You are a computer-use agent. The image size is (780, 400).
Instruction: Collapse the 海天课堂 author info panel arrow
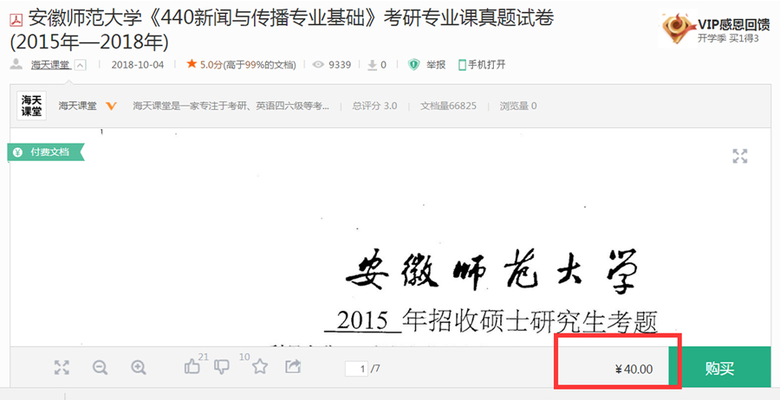81,65
